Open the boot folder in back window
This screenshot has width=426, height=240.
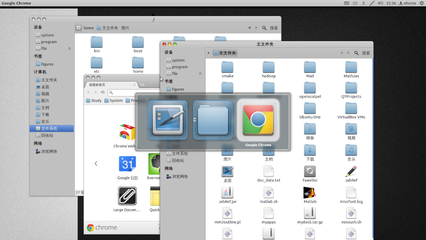pos(138,44)
